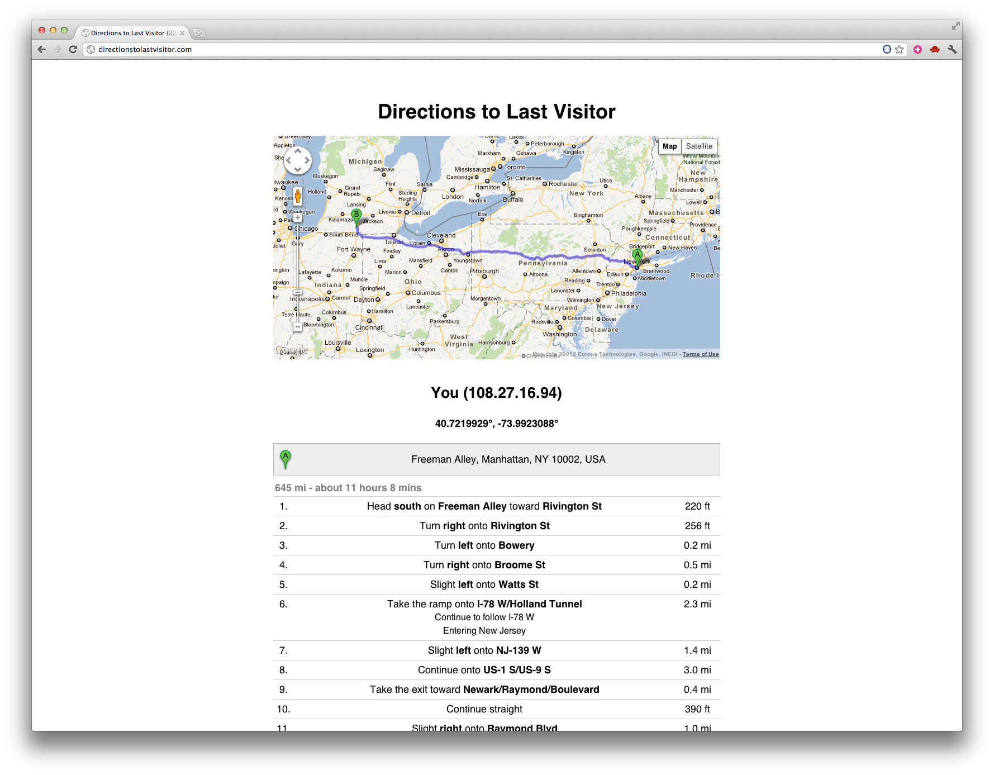Click the 2.3 mi distance for step 6
Screen dimensions: 994x775
(x=697, y=604)
